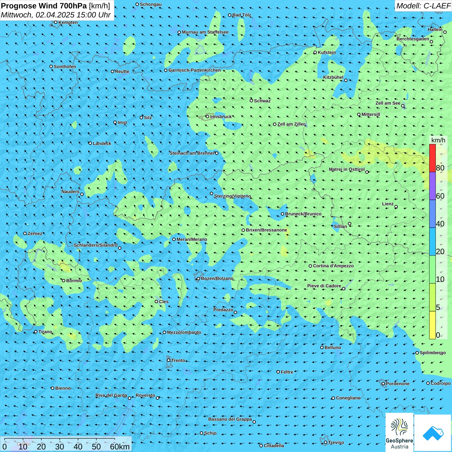Click the purple segment in the legend
452x452 pixels.
tap(432, 186)
